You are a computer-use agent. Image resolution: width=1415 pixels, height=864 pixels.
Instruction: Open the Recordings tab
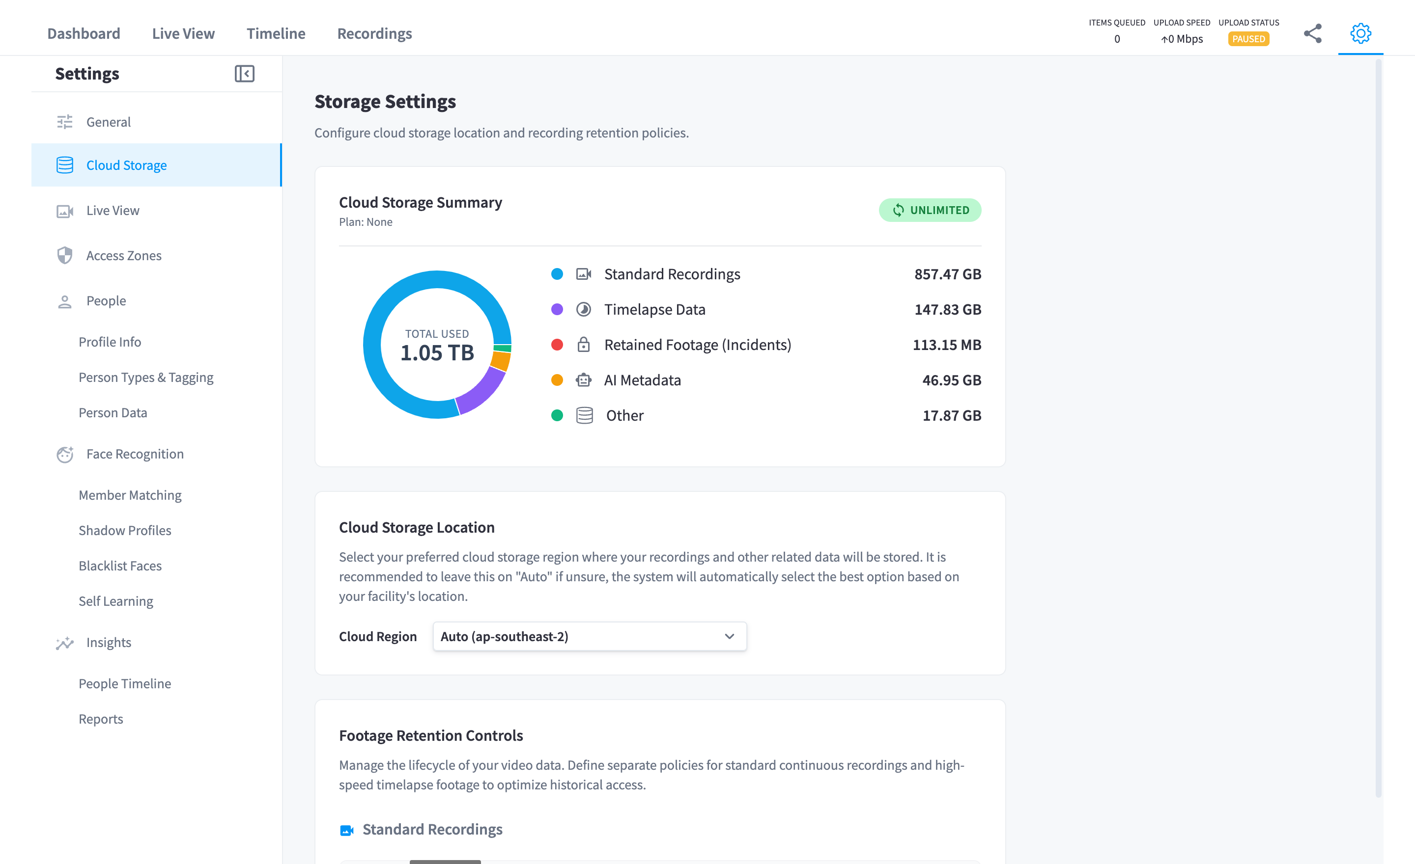coord(374,33)
